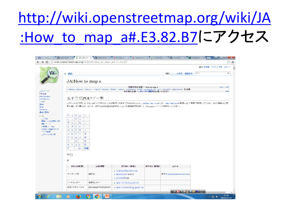Show hidden system tray icons

click(x=209, y=197)
